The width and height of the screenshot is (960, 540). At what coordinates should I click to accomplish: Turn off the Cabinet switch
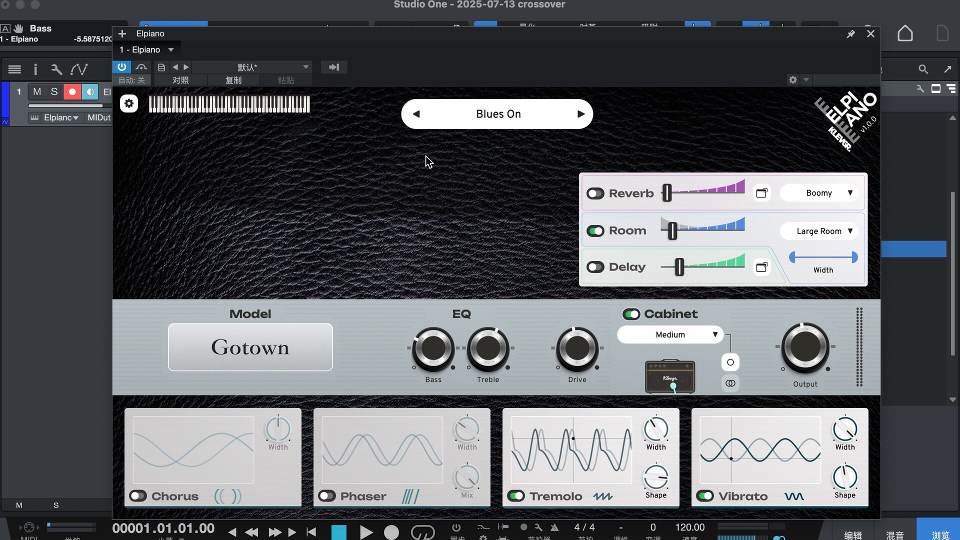[631, 314]
